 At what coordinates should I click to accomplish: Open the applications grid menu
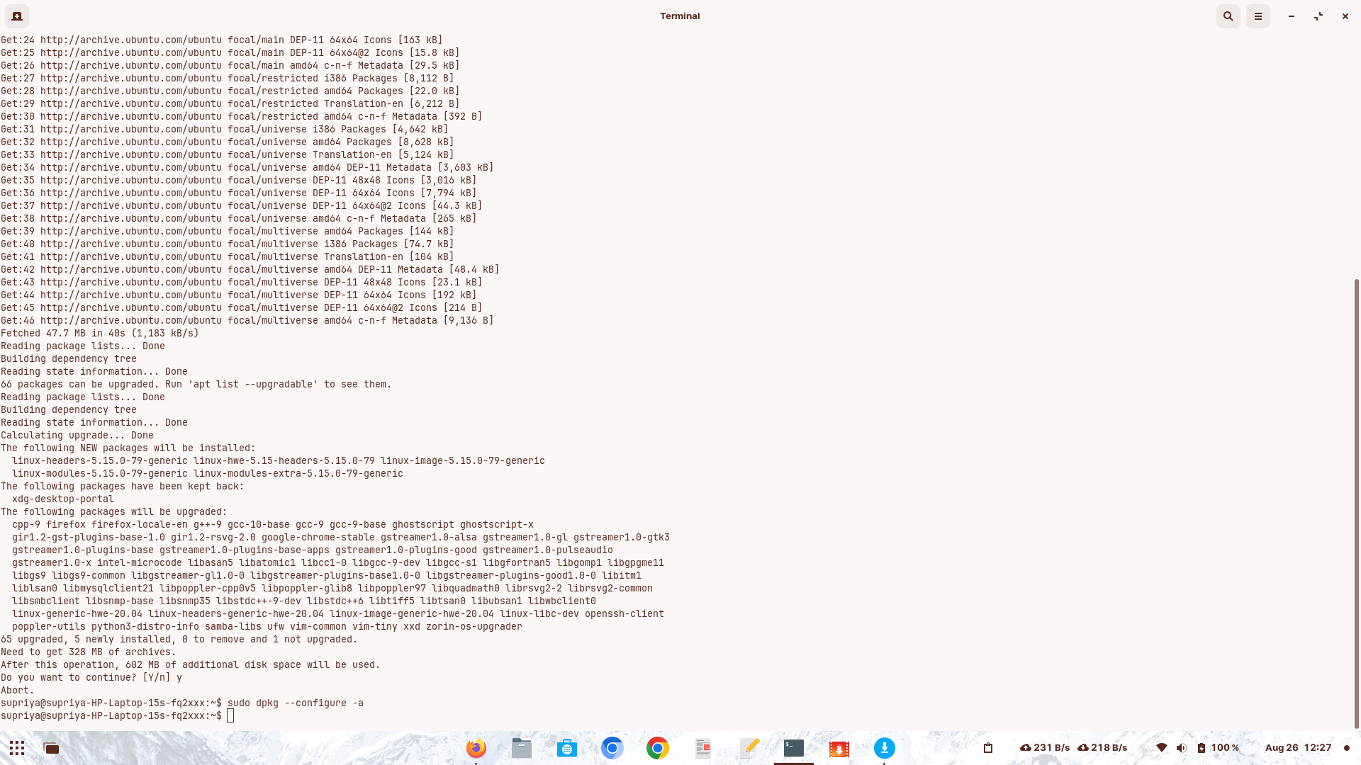pos(17,748)
